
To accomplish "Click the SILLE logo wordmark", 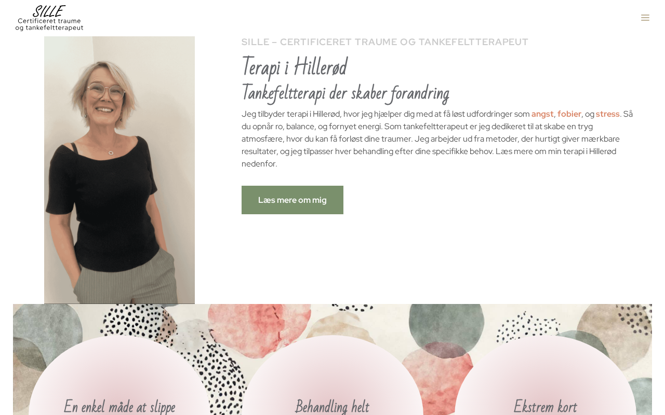I will [49, 11].
